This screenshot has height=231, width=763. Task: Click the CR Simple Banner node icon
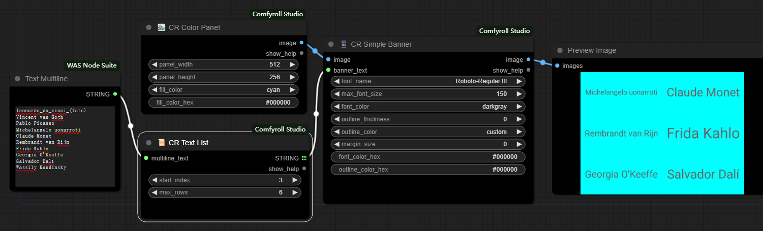point(344,44)
